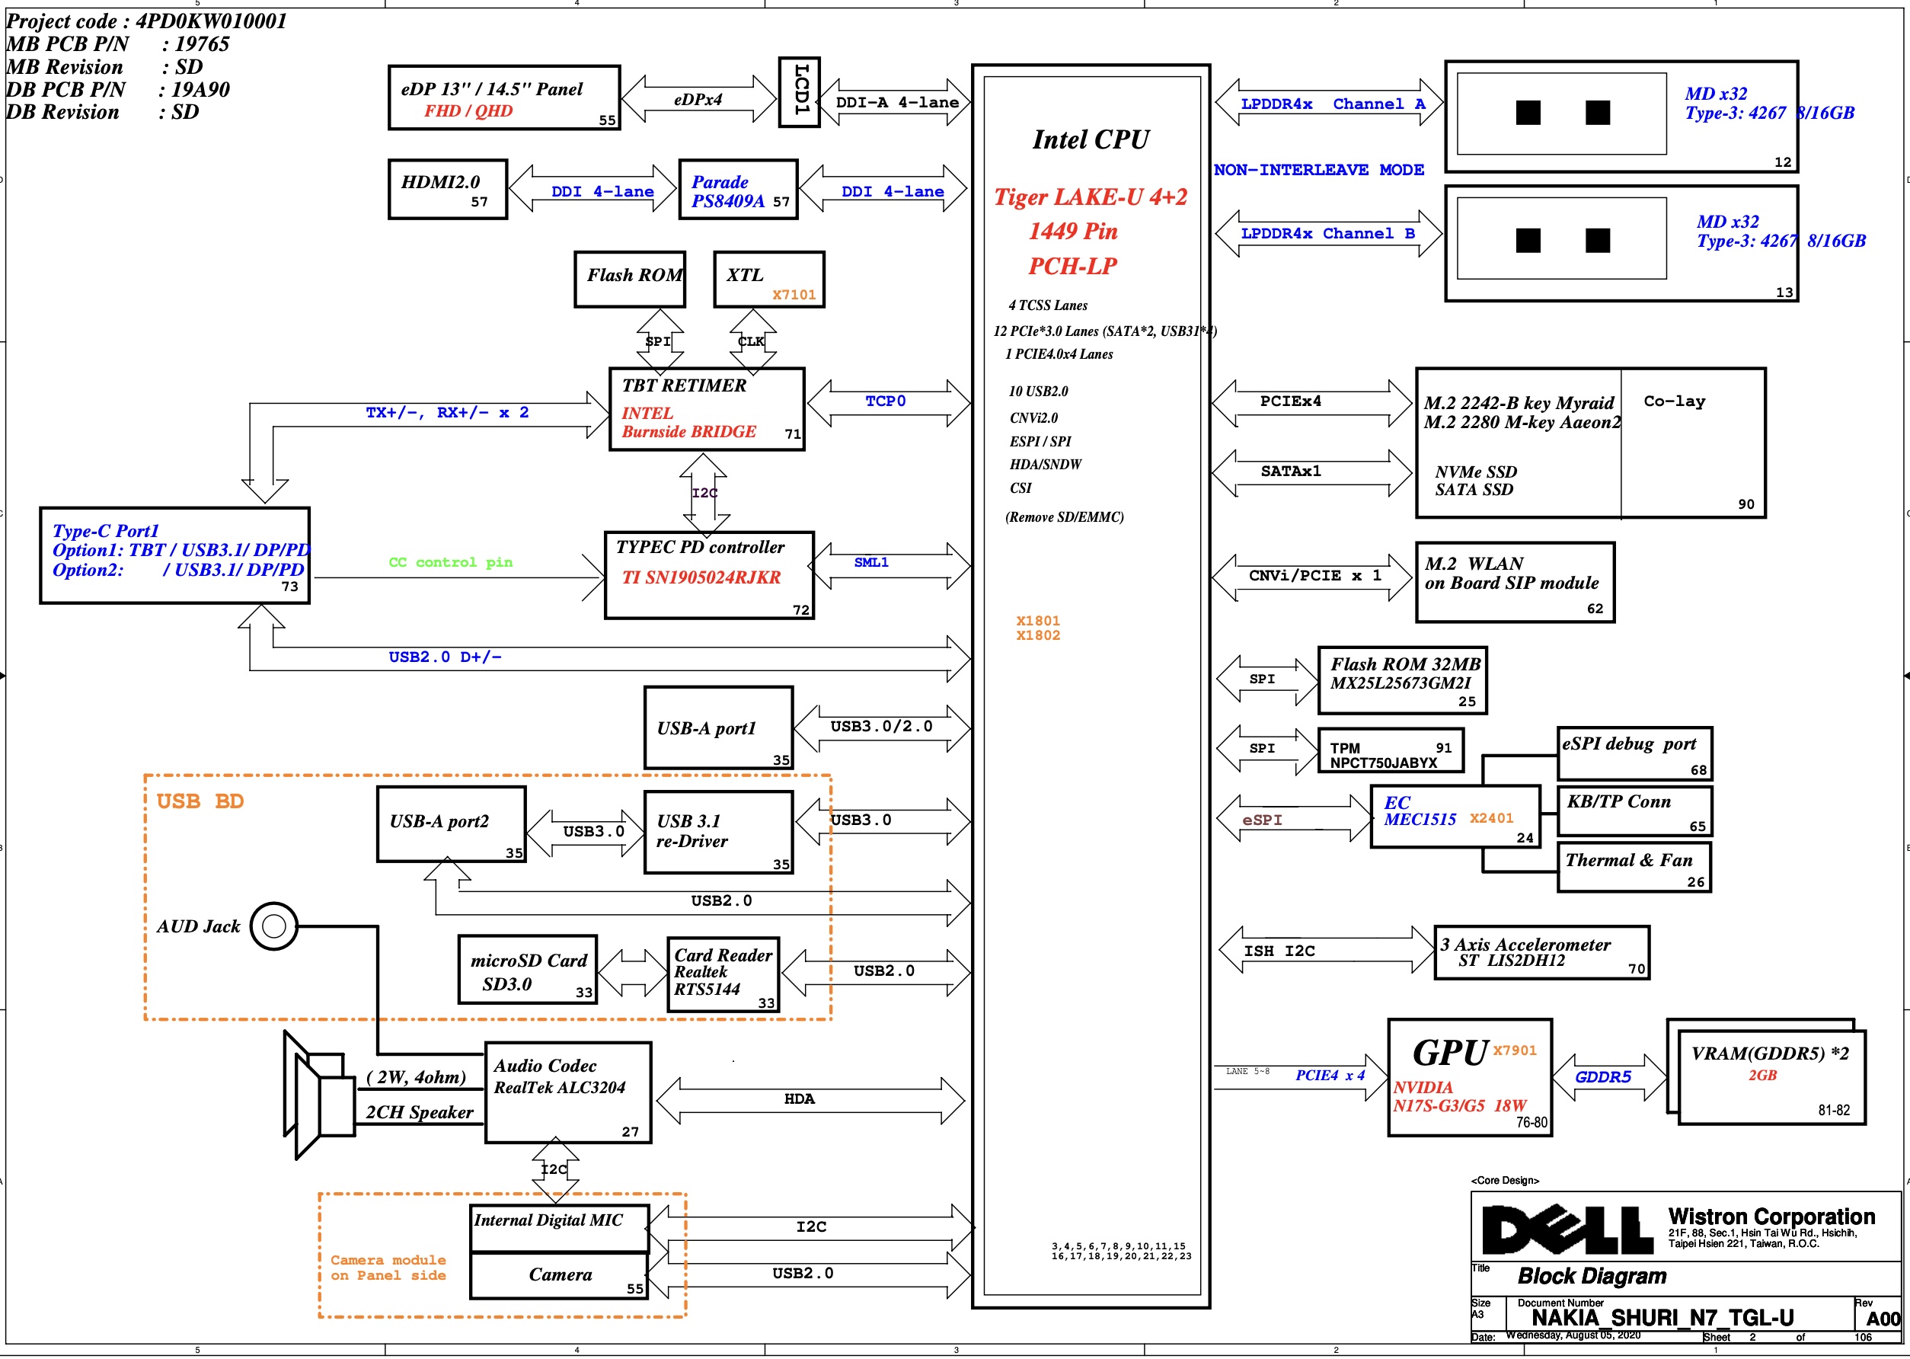Select the Parade PS8409A block
This screenshot has height=1359, width=1910.
pos(738,189)
